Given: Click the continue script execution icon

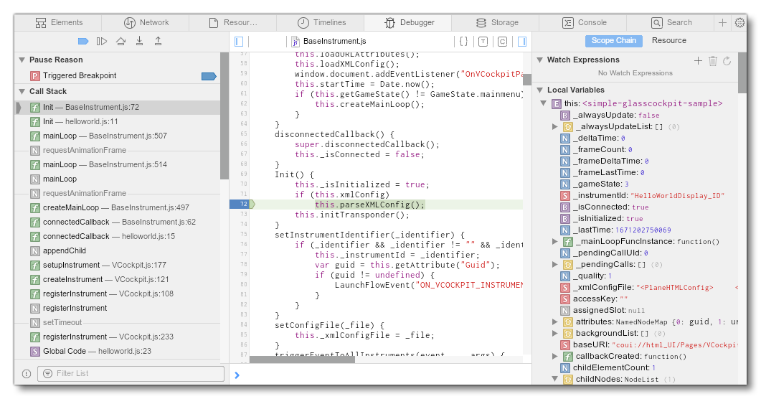Looking at the screenshot, I should 101,41.
